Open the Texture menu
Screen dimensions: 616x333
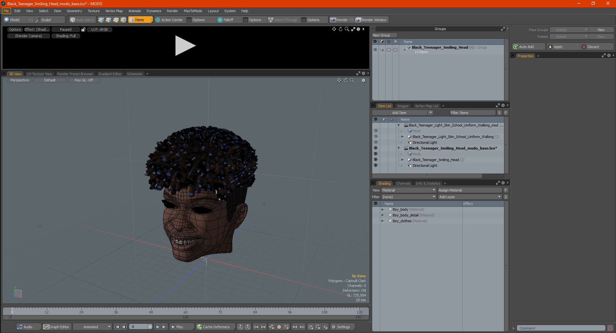[x=93, y=11]
